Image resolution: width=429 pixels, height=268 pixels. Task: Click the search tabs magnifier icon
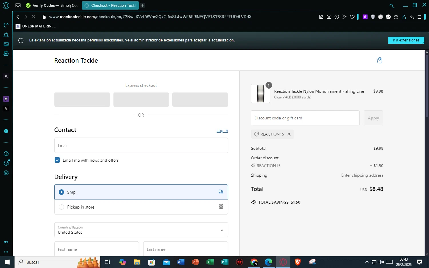pos(392,6)
